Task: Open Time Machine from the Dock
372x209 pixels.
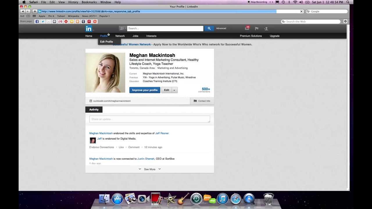Action: pyautogui.click(x=196, y=199)
